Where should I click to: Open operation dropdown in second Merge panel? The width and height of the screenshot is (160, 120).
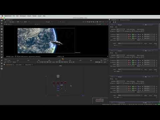point(120,55)
